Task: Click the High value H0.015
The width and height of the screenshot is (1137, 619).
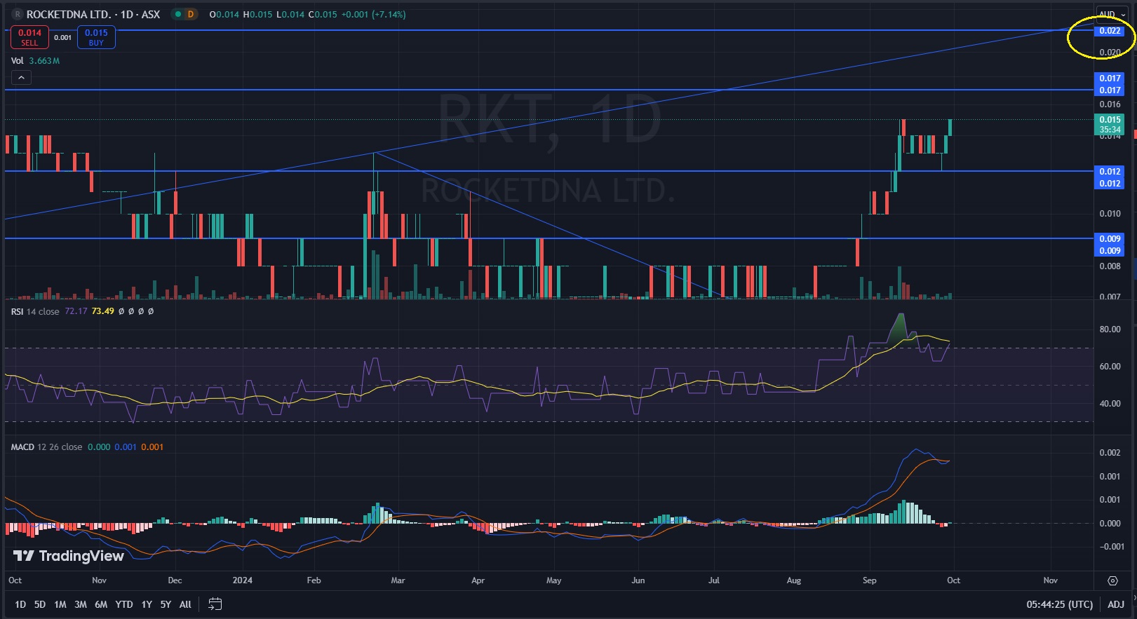Action: coord(257,14)
